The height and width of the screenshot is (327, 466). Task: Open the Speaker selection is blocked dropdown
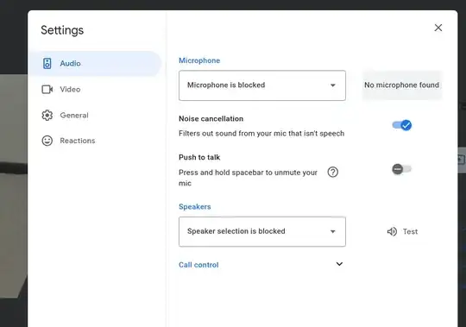tap(262, 232)
